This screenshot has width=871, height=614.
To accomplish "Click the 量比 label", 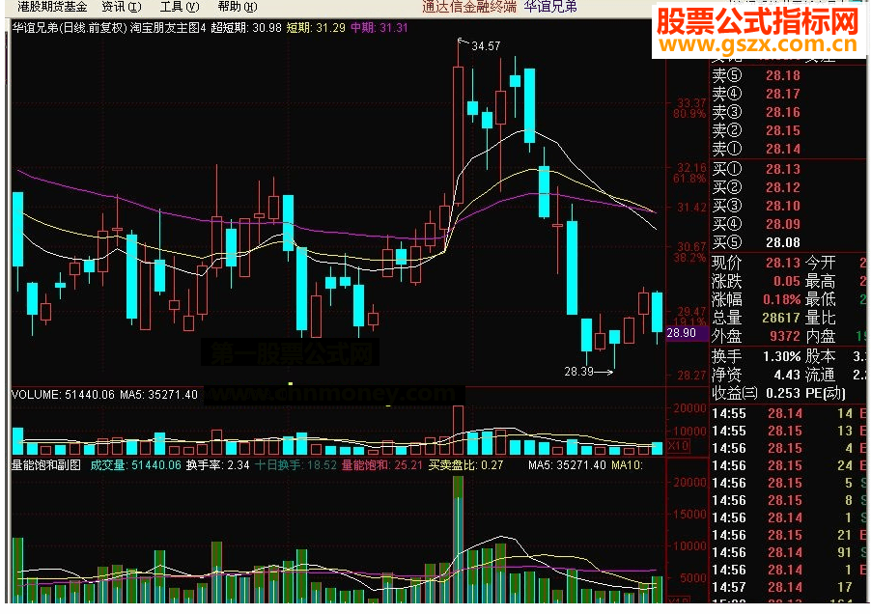I will pos(821,318).
